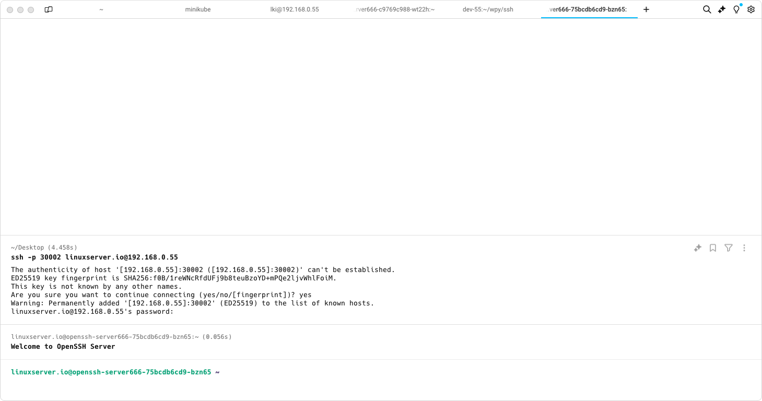Screen dimensions: 762x401
Task: Switch to the minikube tab
Action: [198, 9]
